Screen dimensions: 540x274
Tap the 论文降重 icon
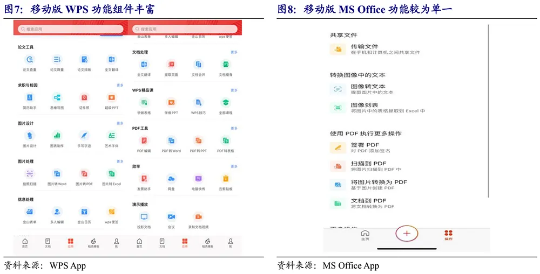[x=57, y=60]
